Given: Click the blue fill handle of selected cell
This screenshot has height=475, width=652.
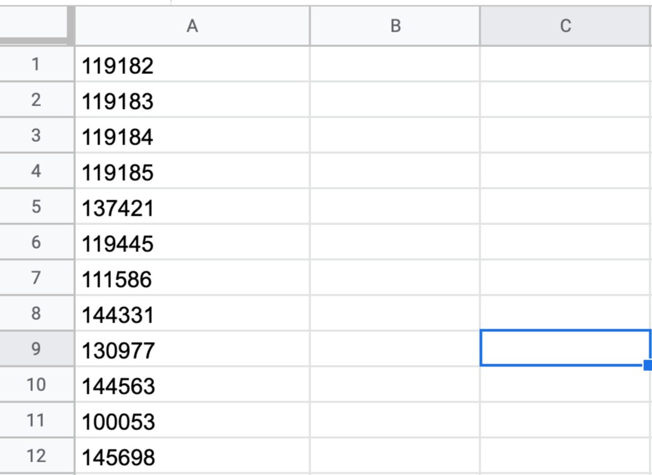Looking at the screenshot, I should (x=647, y=365).
